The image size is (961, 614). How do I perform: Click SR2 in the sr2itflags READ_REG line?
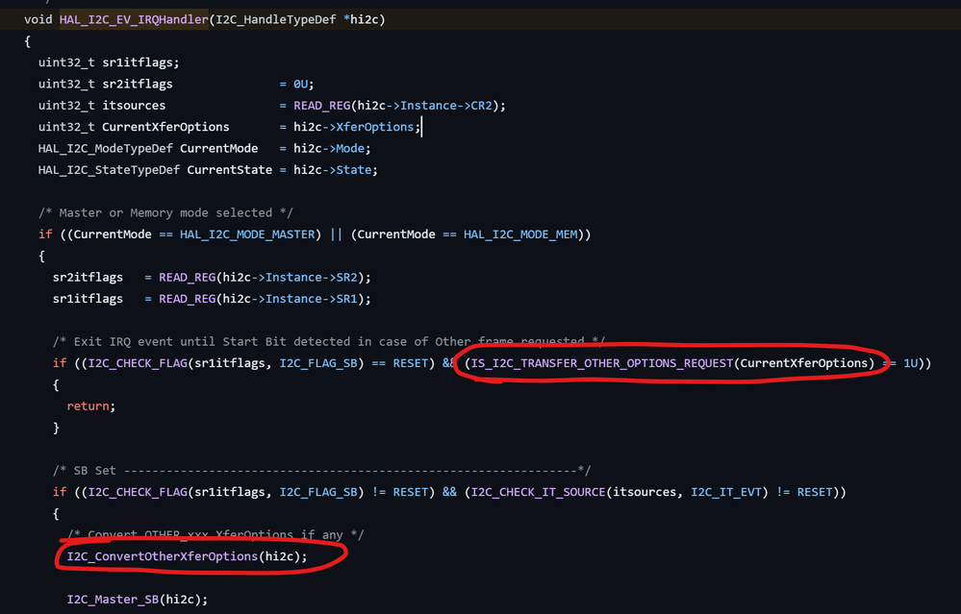pyautogui.click(x=347, y=278)
